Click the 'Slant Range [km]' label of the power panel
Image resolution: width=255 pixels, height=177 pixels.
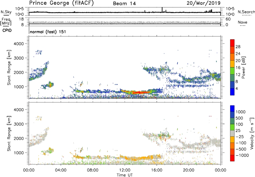click(x=9, y=67)
